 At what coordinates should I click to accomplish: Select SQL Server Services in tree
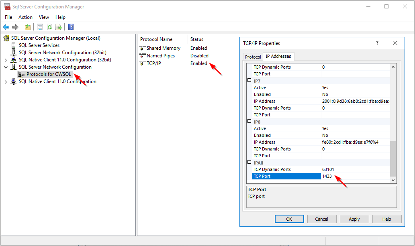click(39, 45)
